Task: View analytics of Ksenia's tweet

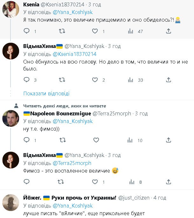Action: (130, 31)
